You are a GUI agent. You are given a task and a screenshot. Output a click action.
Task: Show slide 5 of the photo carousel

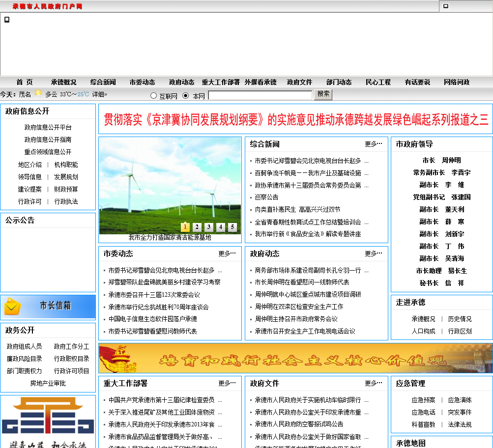tap(232, 227)
